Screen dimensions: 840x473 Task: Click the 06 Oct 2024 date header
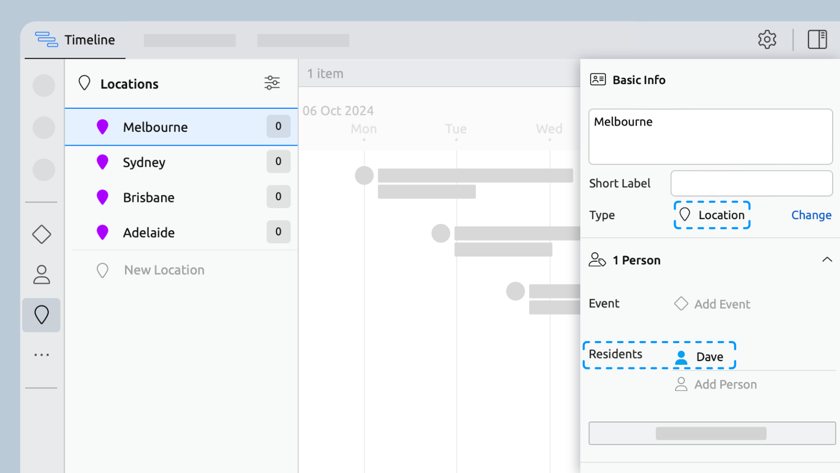[x=338, y=111]
